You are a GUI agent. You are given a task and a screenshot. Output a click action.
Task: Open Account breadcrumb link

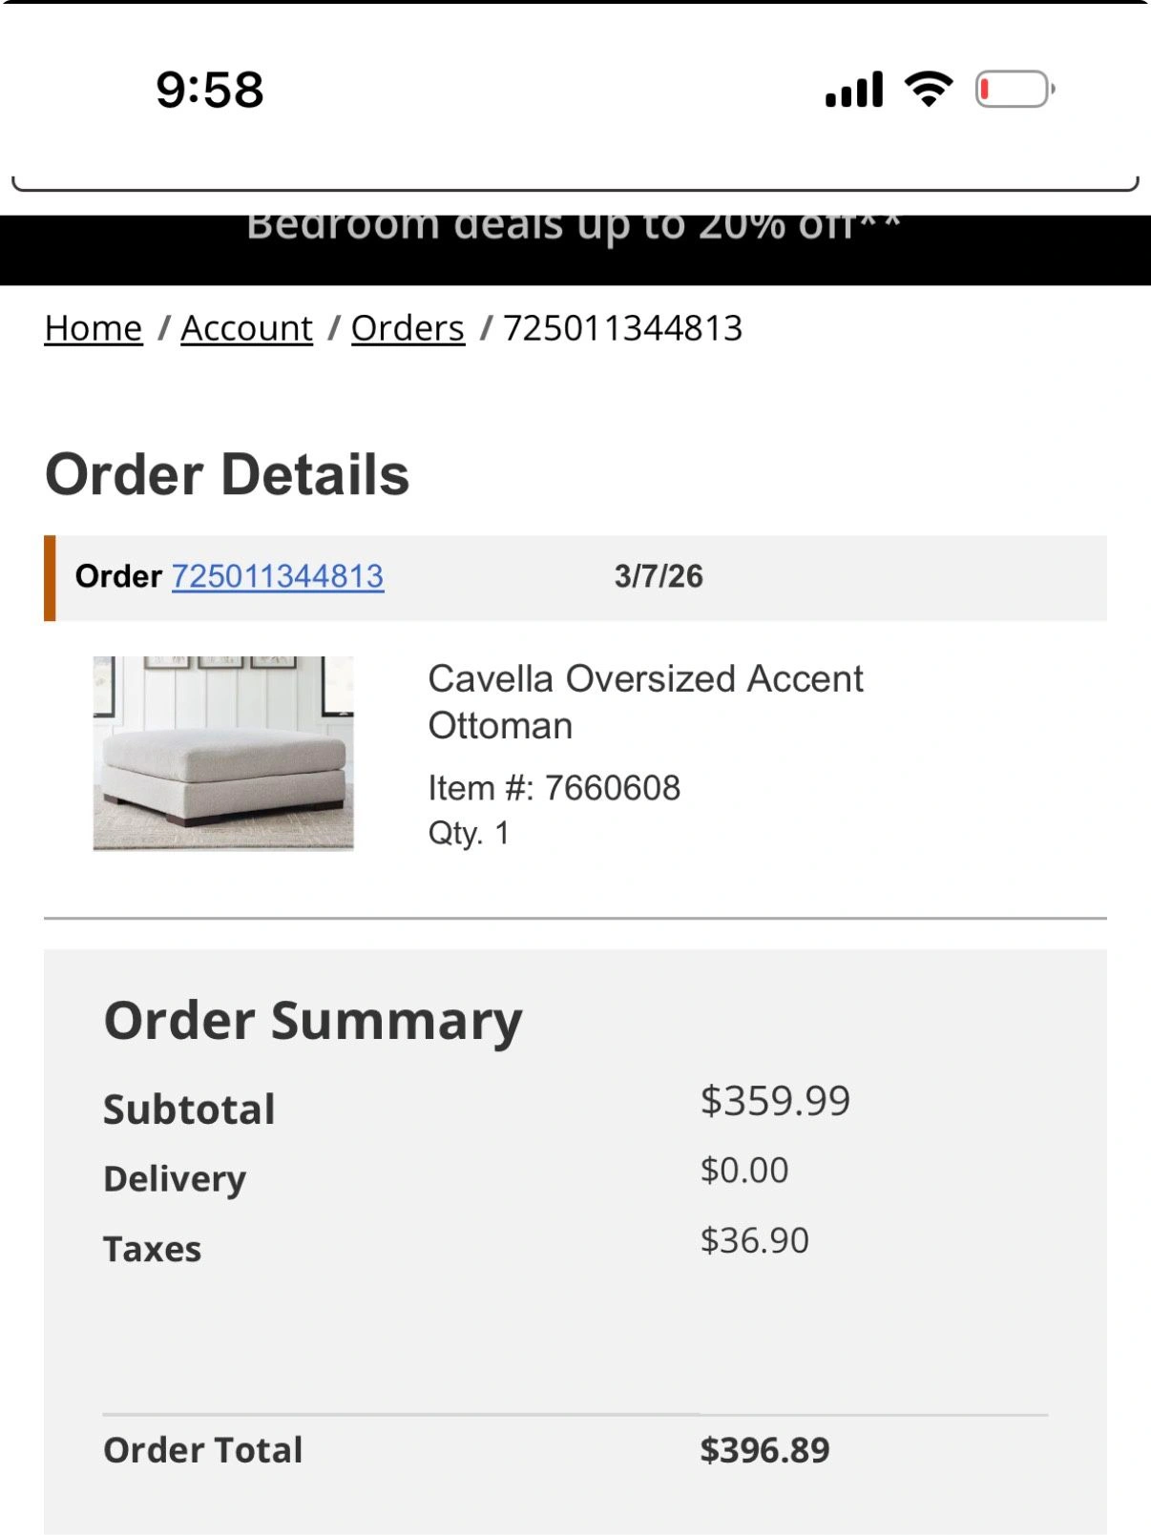[246, 328]
